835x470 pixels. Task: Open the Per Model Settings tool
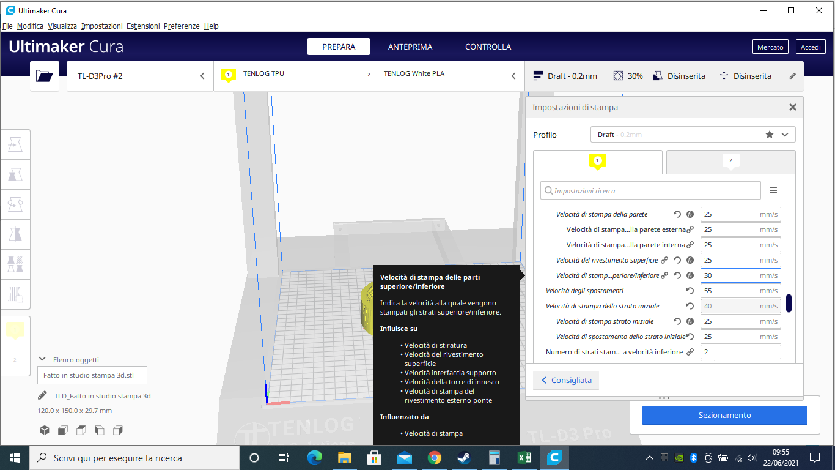coord(15,264)
